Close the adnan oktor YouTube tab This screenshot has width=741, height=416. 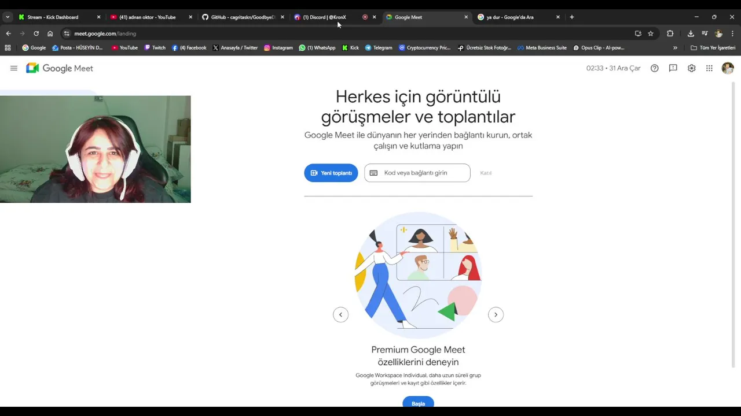[190, 17]
